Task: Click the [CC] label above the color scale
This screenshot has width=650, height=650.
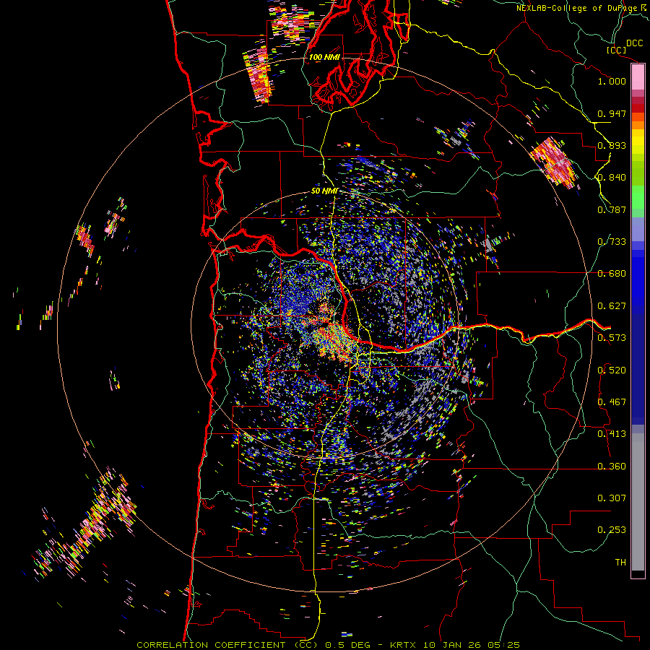Action: coord(616,50)
